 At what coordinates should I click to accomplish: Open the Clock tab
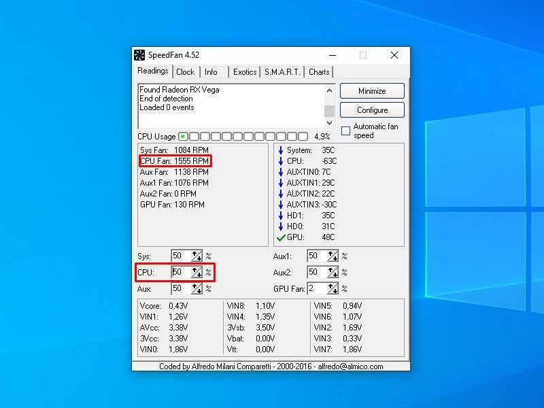point(185,72)
